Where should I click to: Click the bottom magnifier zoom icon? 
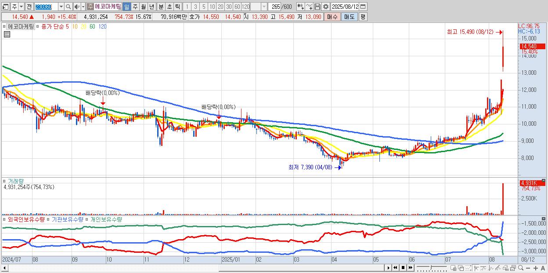[x=521, y=268]
